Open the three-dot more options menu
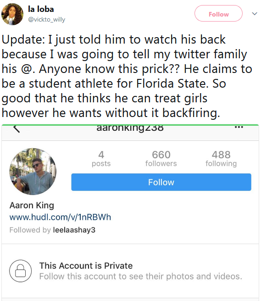This screenshot has height=301, width=261. (239, 127)
